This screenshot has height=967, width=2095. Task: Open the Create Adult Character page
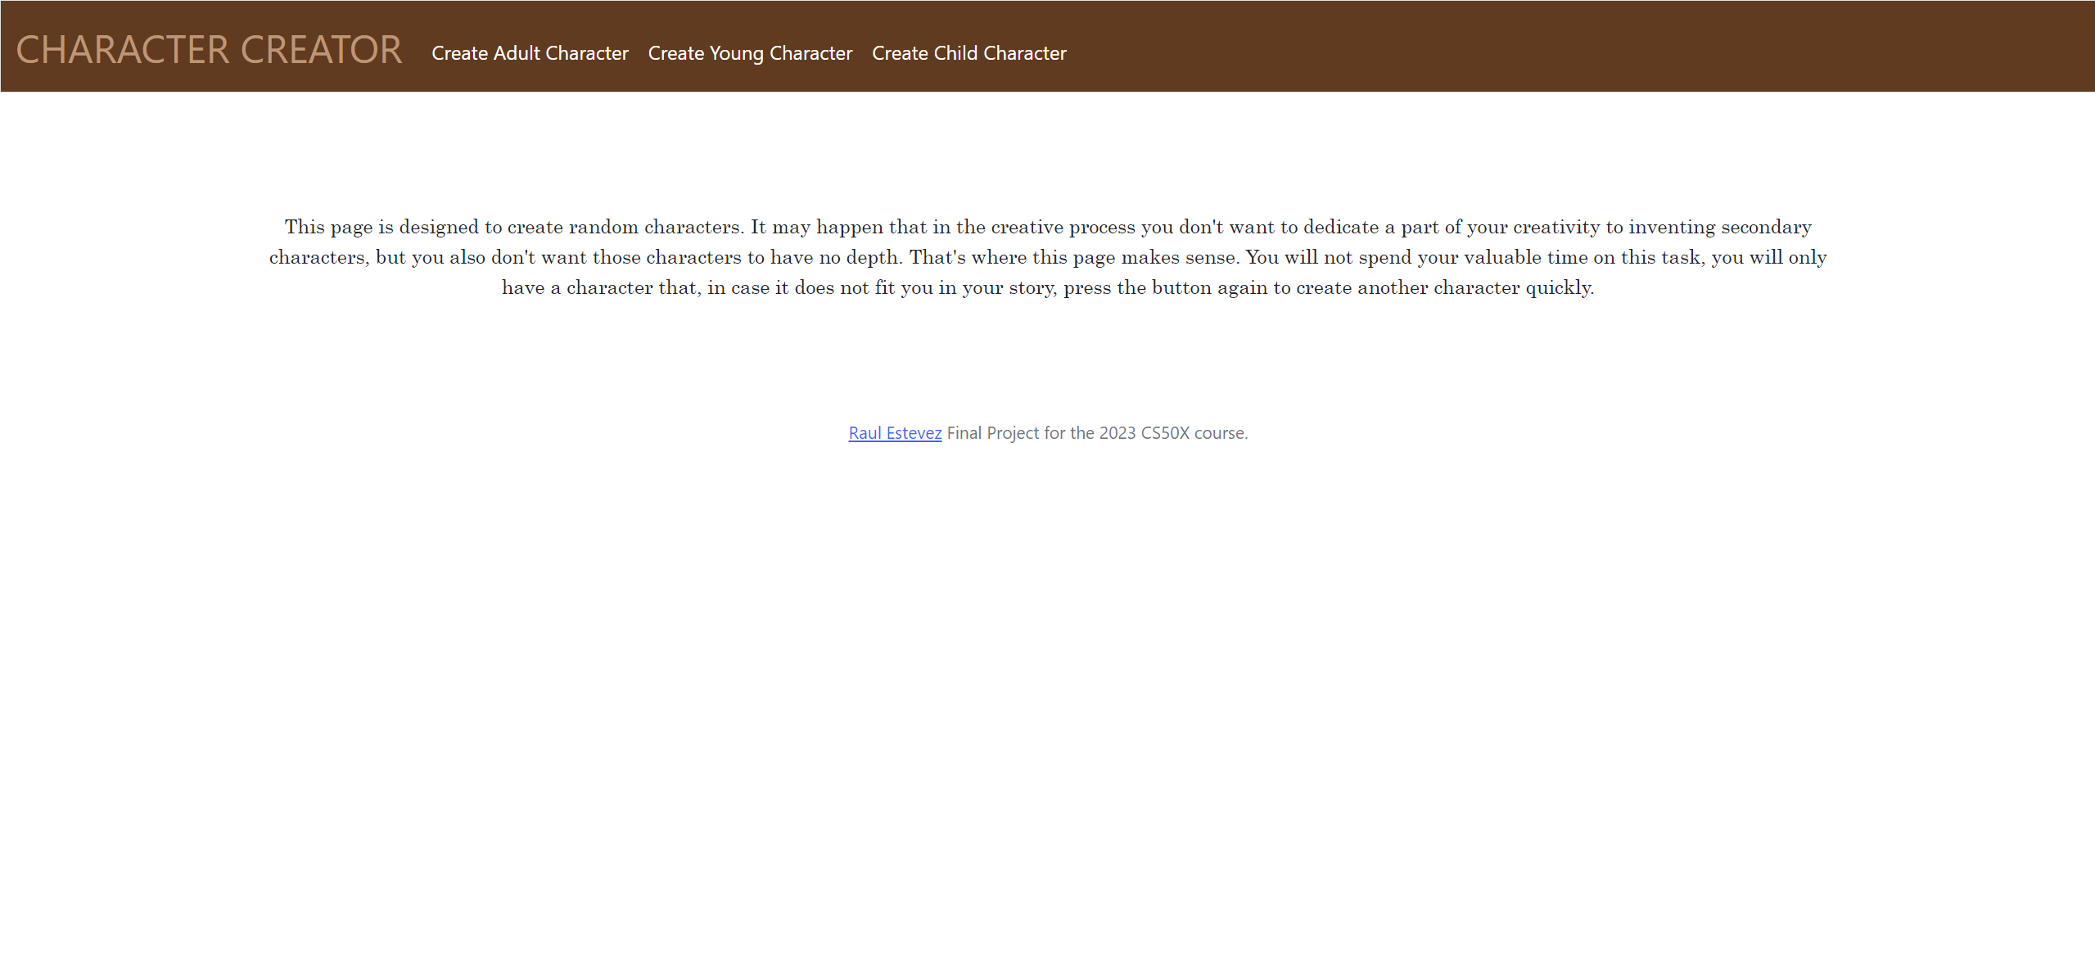point(530,53)
